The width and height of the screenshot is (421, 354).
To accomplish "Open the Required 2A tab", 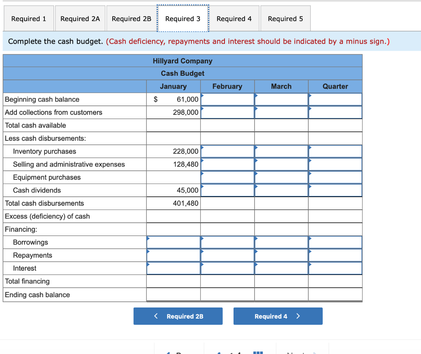I will pyautogui.click(x=80, y=18).
